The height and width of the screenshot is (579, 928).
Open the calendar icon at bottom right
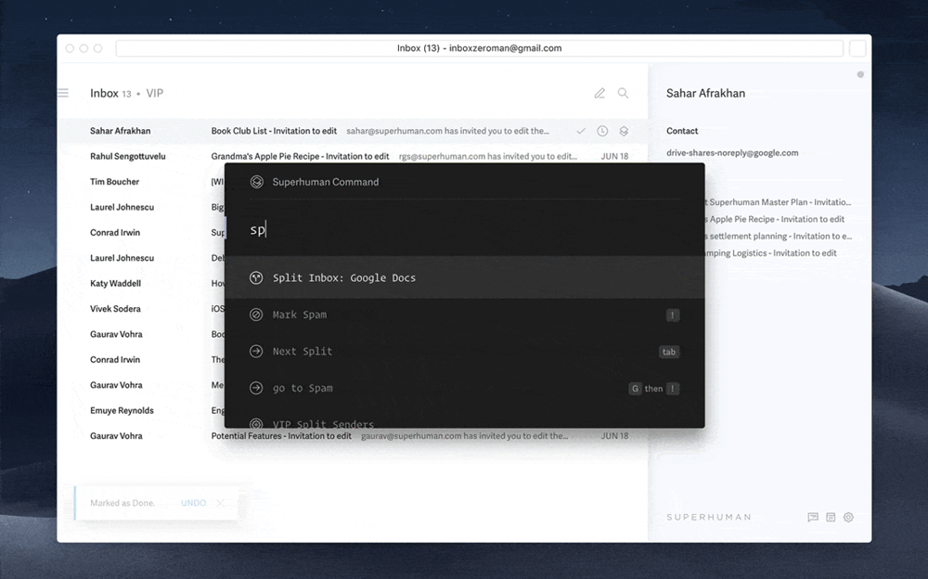pos(831,517)
